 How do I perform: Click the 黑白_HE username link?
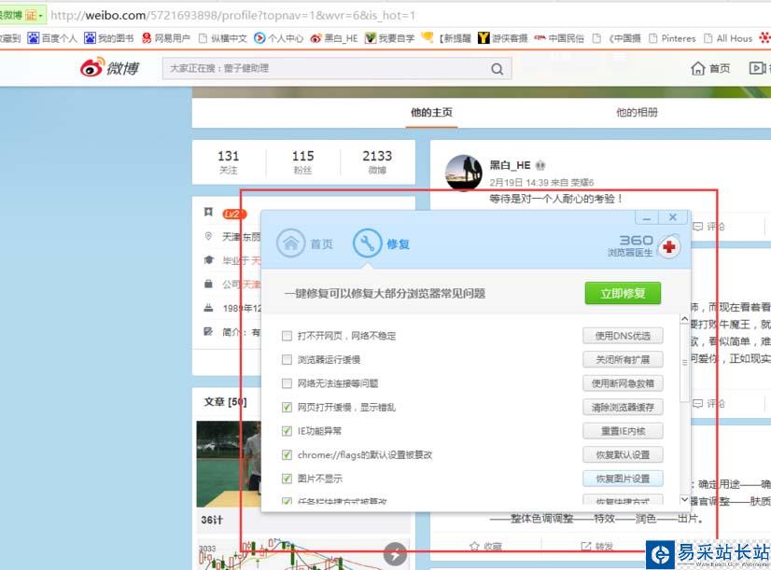click(510, 165)
